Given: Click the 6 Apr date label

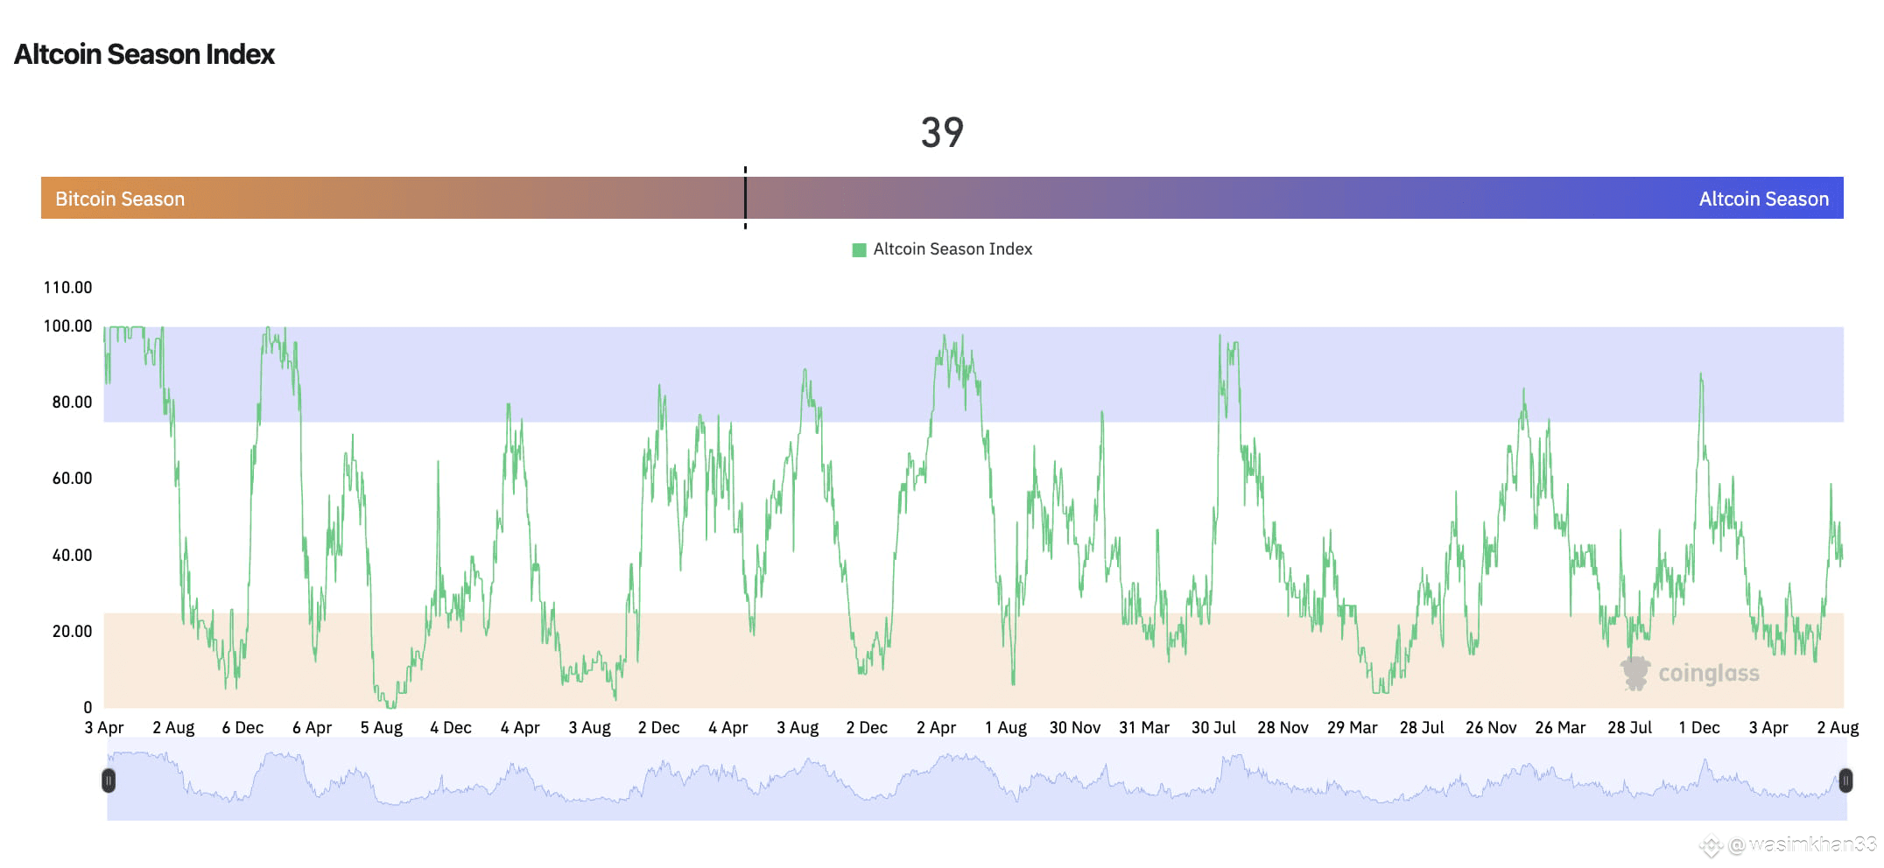Looking at the screenshot, I should (x=313, y=728).
